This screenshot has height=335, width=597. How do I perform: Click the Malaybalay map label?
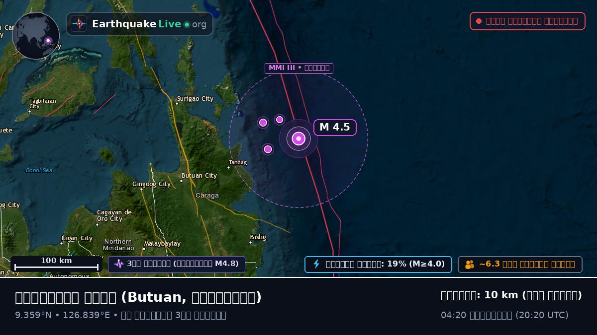coord(162,244)
